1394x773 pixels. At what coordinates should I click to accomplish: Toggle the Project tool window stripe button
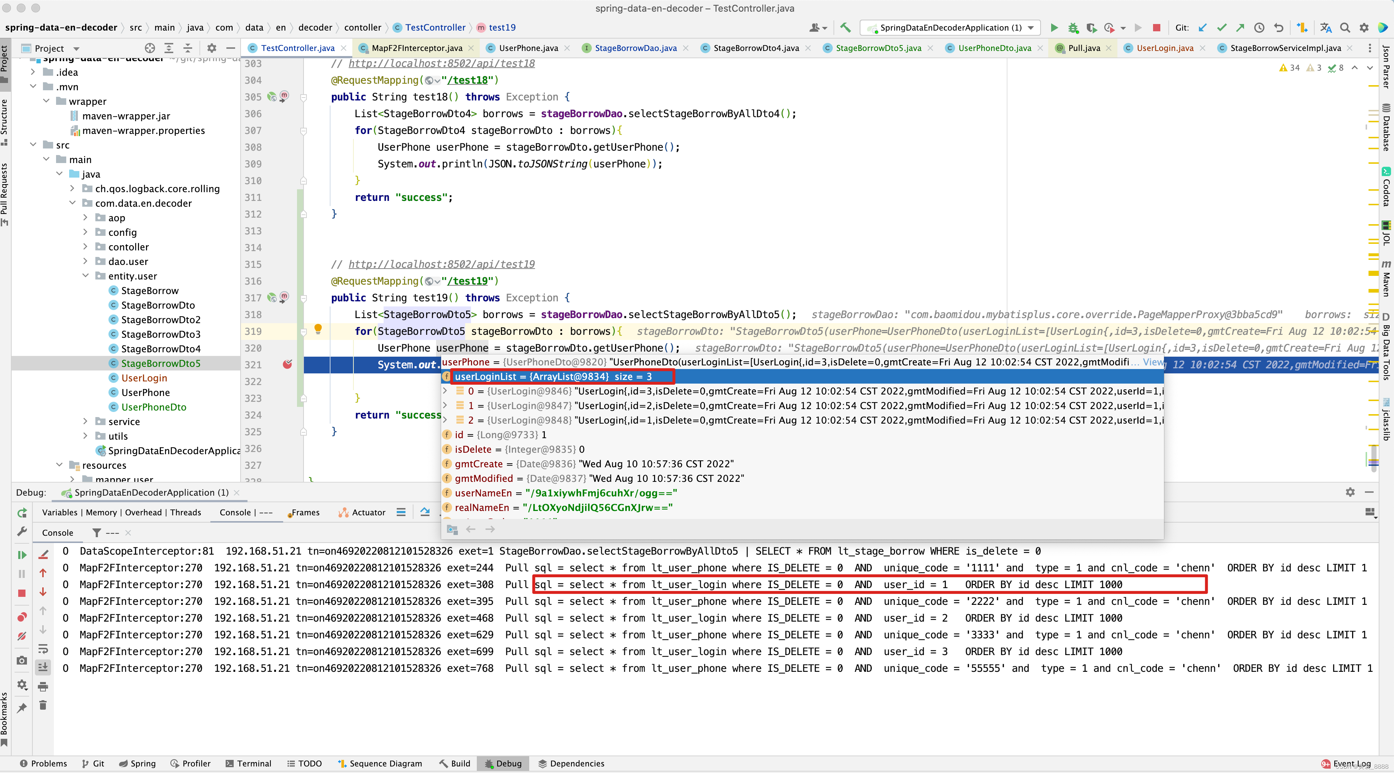pos(5,63)
